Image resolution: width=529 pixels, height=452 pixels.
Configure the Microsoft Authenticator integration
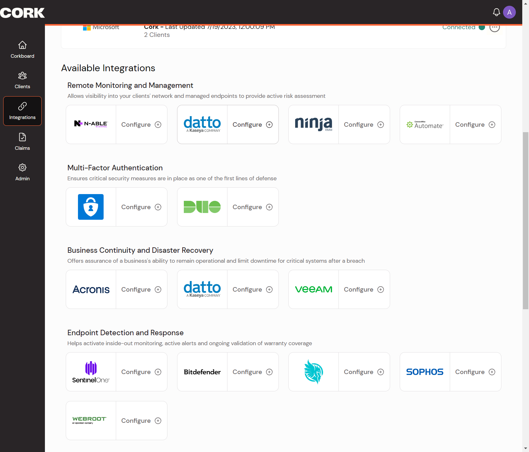(141, 207)
